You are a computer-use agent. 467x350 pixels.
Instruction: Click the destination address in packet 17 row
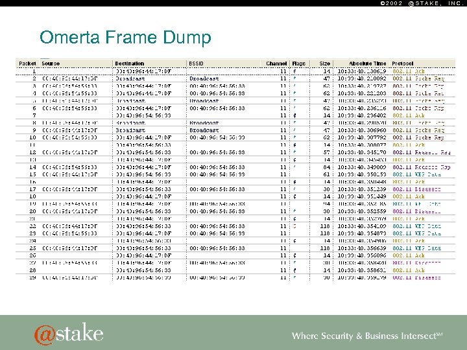pos(143,189)
